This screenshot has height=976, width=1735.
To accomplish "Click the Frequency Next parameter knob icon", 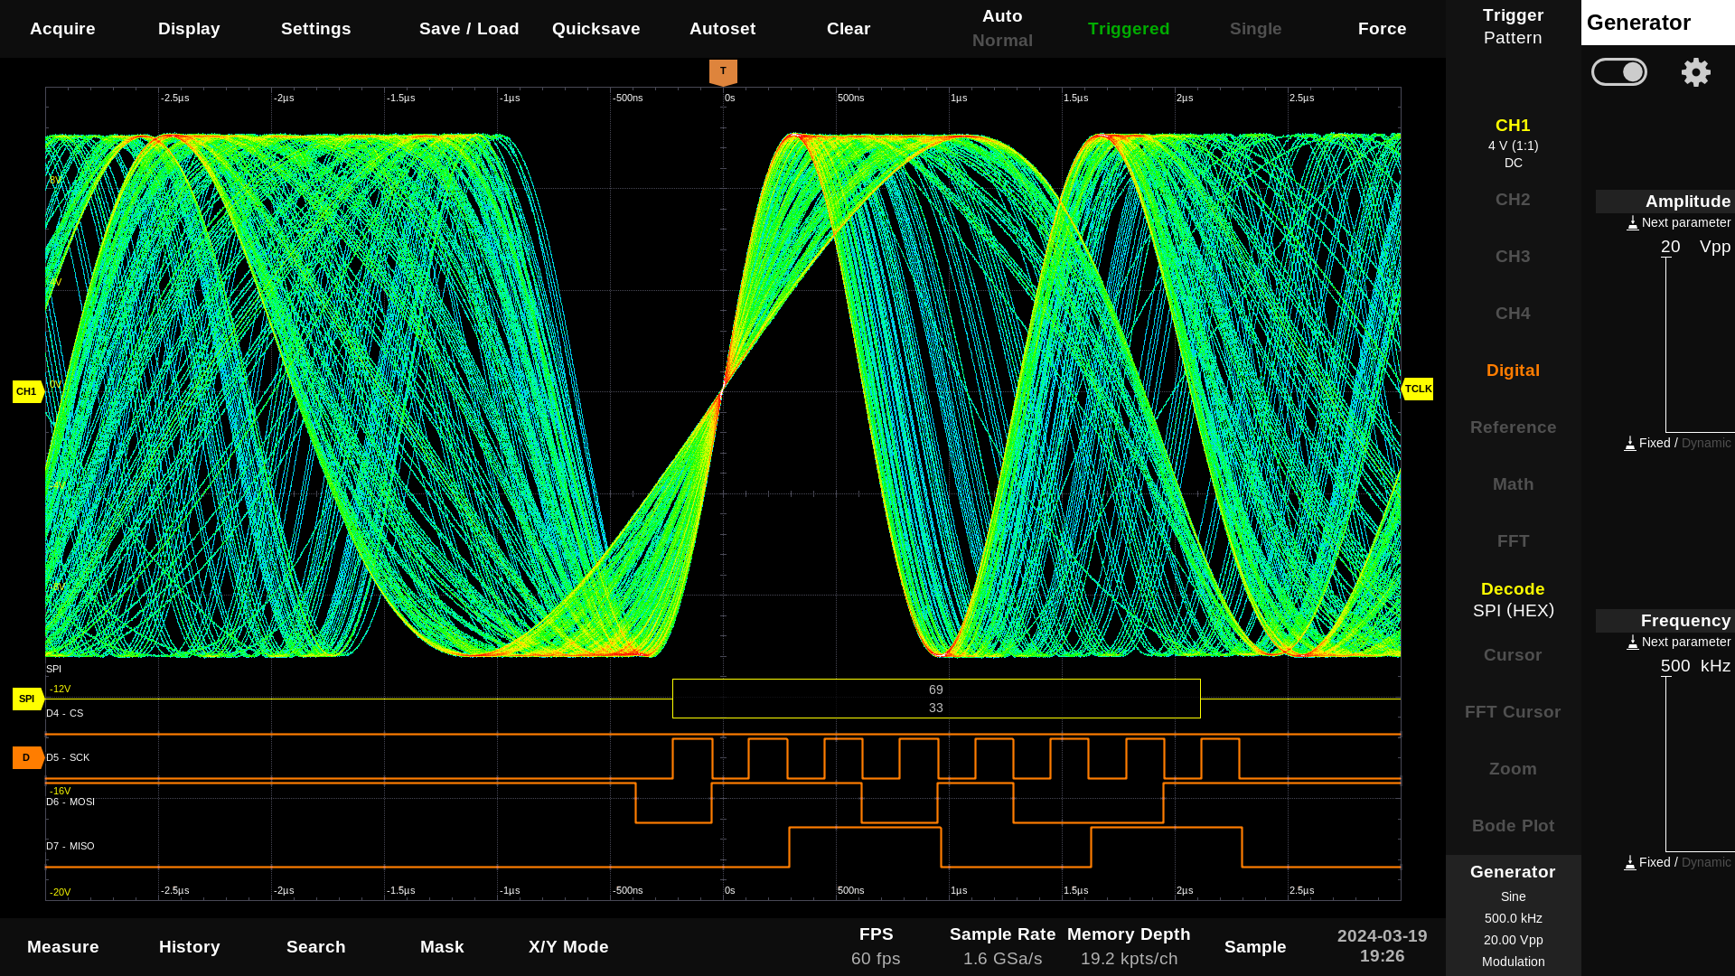I will click(x=1633, y=642).
